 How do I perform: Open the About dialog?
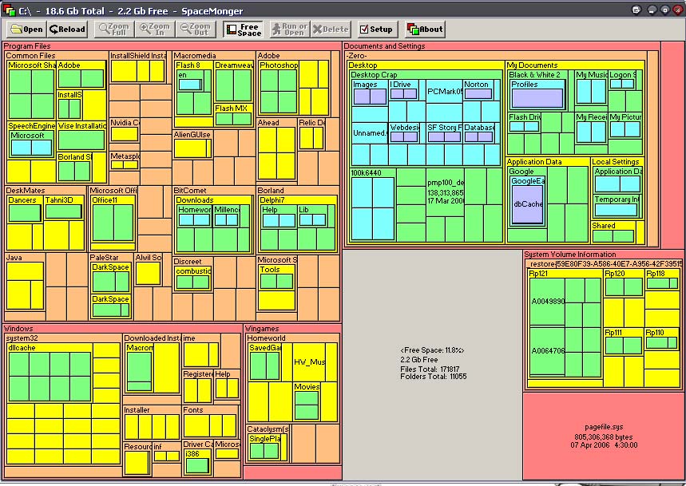(425, 30)
